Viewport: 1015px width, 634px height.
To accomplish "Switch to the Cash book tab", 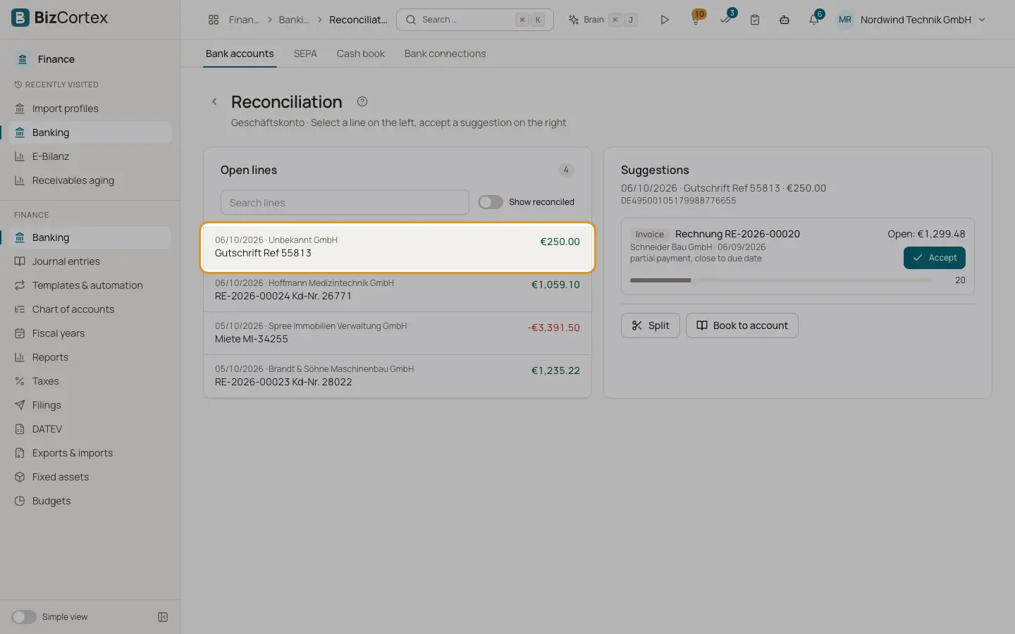I will [361, 54].
